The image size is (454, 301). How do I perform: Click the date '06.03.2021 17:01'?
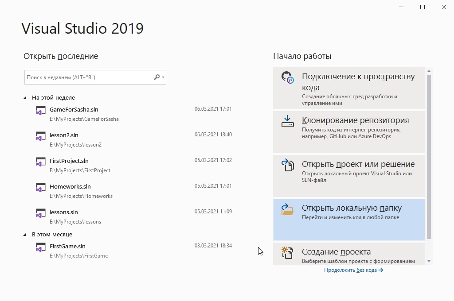(213, 109)
